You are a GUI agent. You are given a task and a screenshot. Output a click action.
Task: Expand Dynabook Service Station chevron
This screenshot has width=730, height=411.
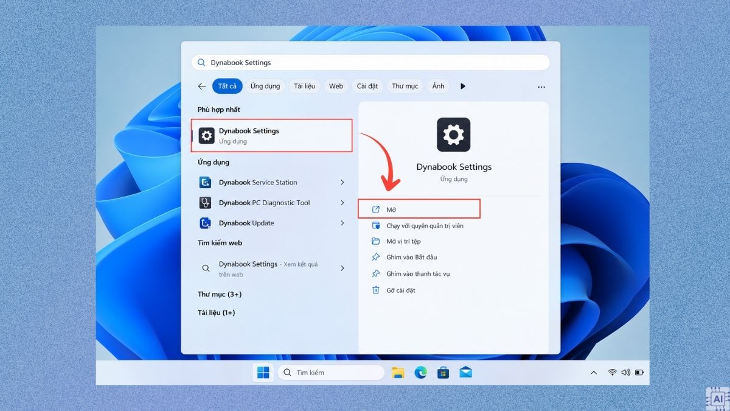click(x=342, y=182)
